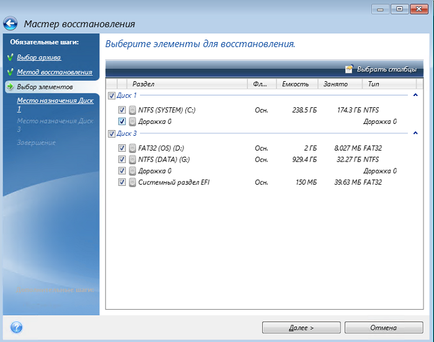Uncheck the Диск 1 checkbox
Viewport: 434px width, 342px height.
point(112,95)
